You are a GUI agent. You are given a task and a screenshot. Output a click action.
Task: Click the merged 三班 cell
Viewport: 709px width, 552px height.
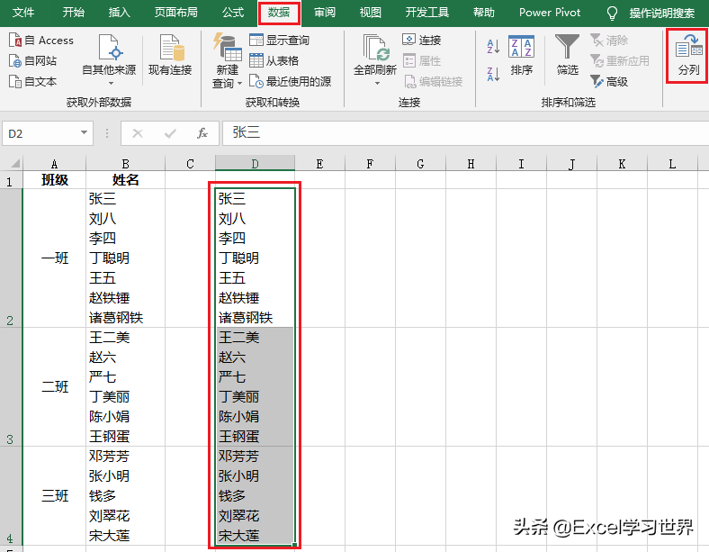(x=54, y=496)
